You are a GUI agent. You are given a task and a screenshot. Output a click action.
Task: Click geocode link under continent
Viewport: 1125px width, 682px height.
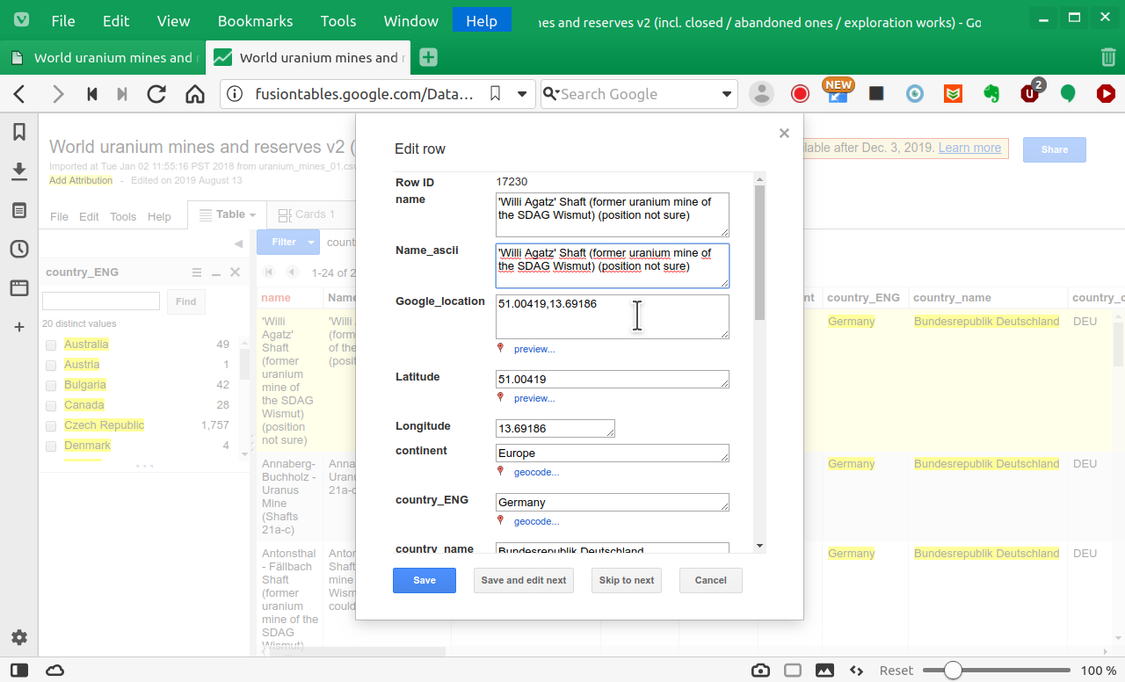[x=536, y=472]
